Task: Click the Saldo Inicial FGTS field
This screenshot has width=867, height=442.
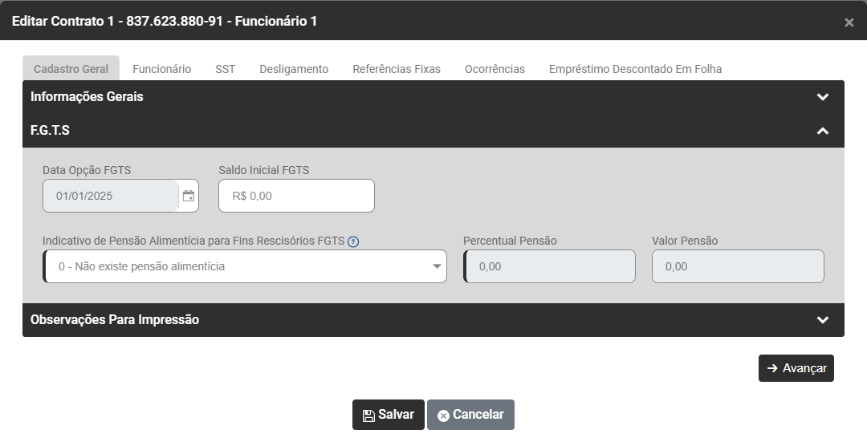Action: click(x=296, y=196)
